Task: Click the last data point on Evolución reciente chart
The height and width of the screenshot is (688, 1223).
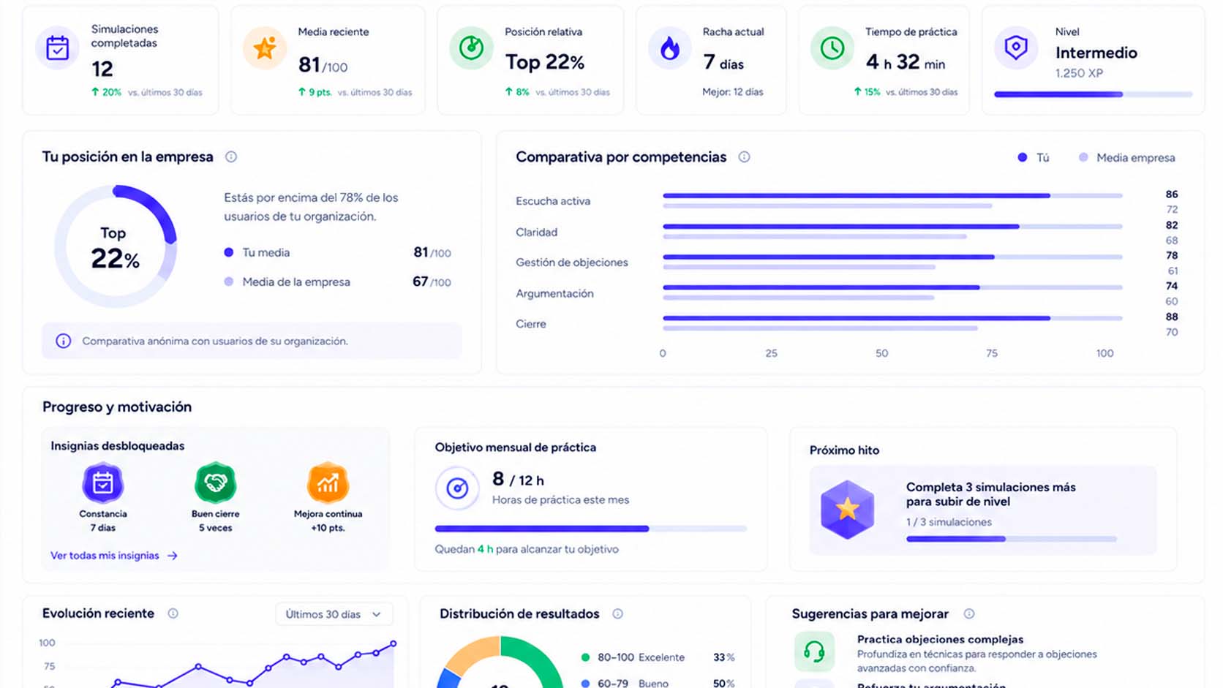Action: [394, 643]
